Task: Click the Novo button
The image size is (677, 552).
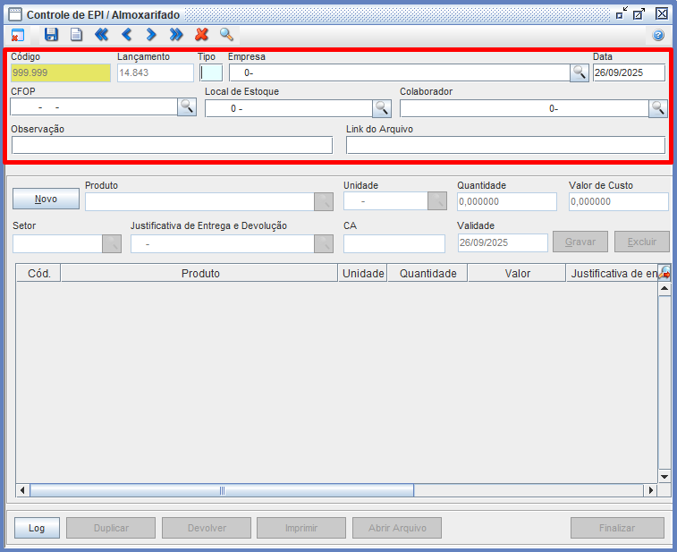Action: point(46,199)
